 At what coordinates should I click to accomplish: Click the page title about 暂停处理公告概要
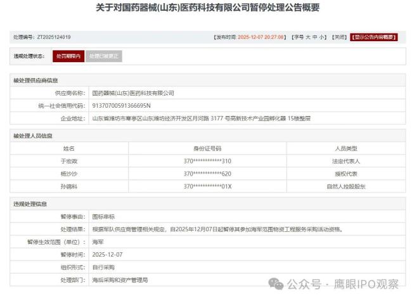point(207,8)
